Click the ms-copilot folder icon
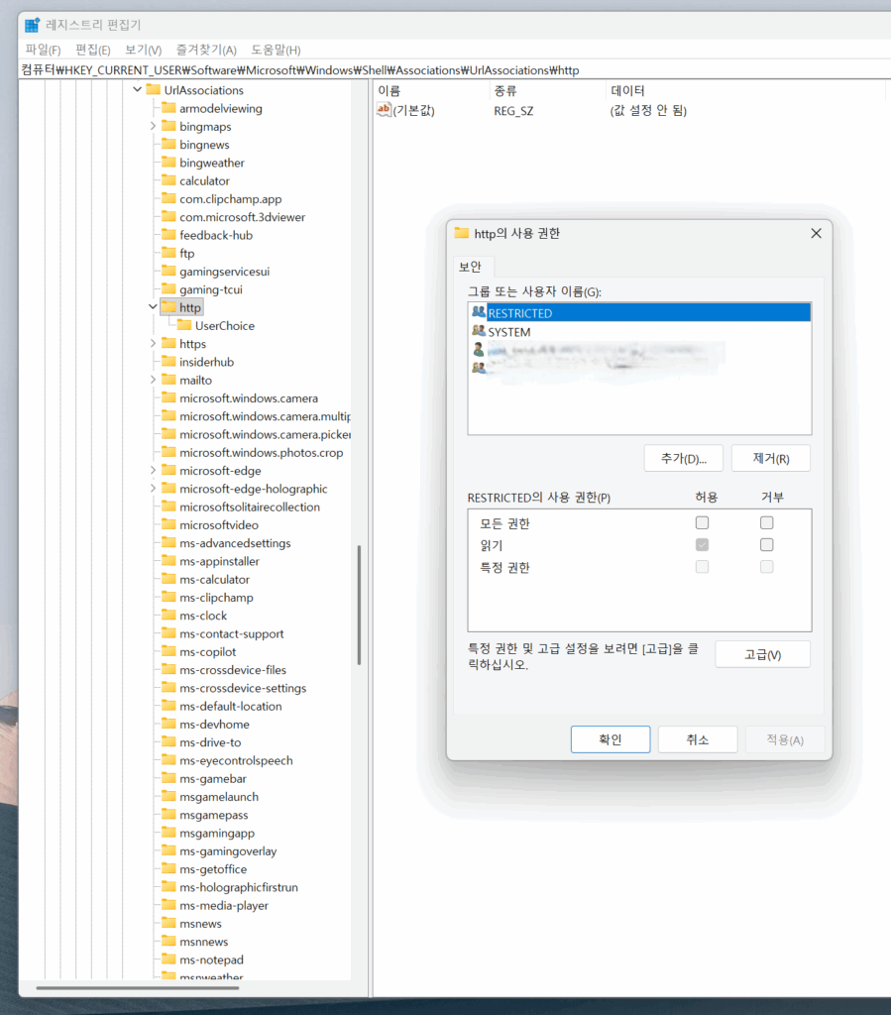The image size is (891, 1015). coord(167,652)
